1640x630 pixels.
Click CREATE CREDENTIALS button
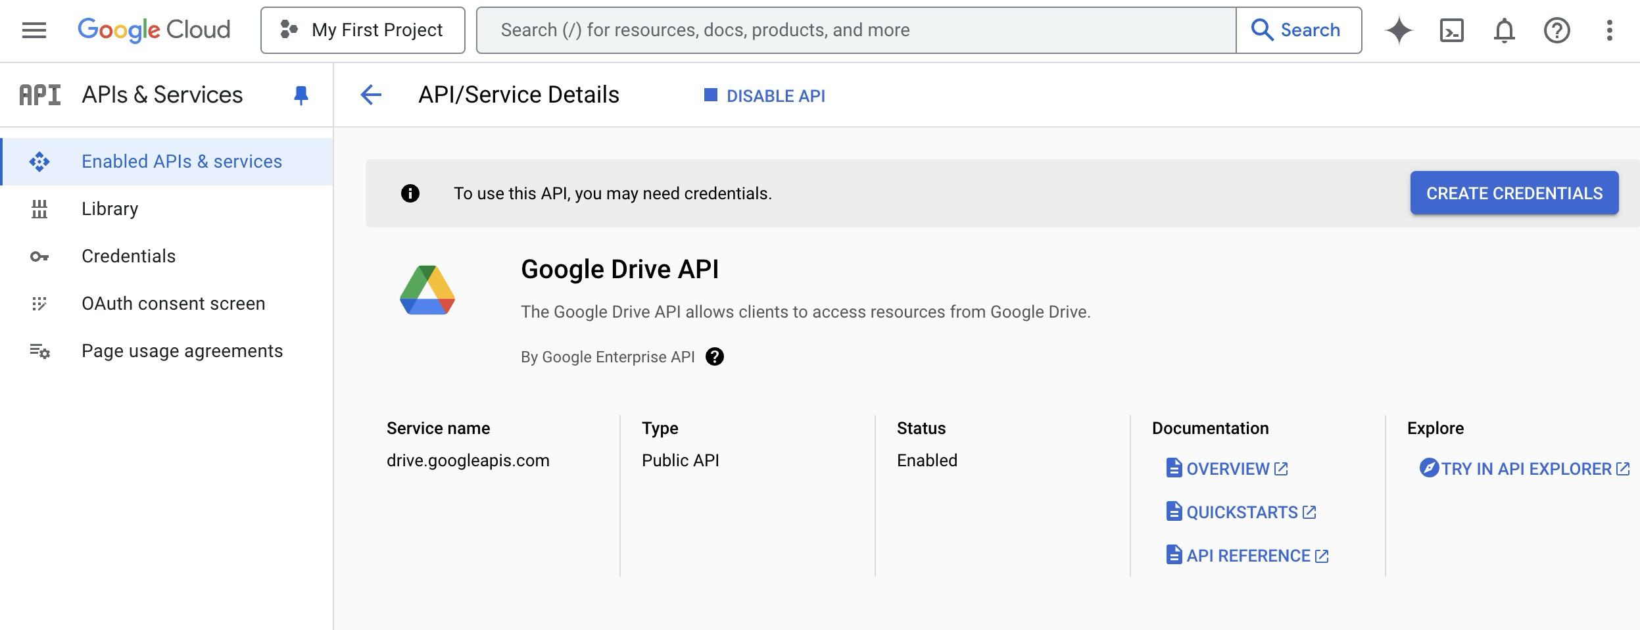coord(1514,193)
